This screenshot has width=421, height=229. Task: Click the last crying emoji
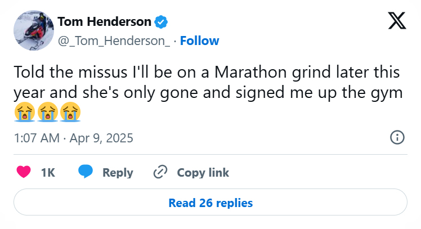point(70,113)
